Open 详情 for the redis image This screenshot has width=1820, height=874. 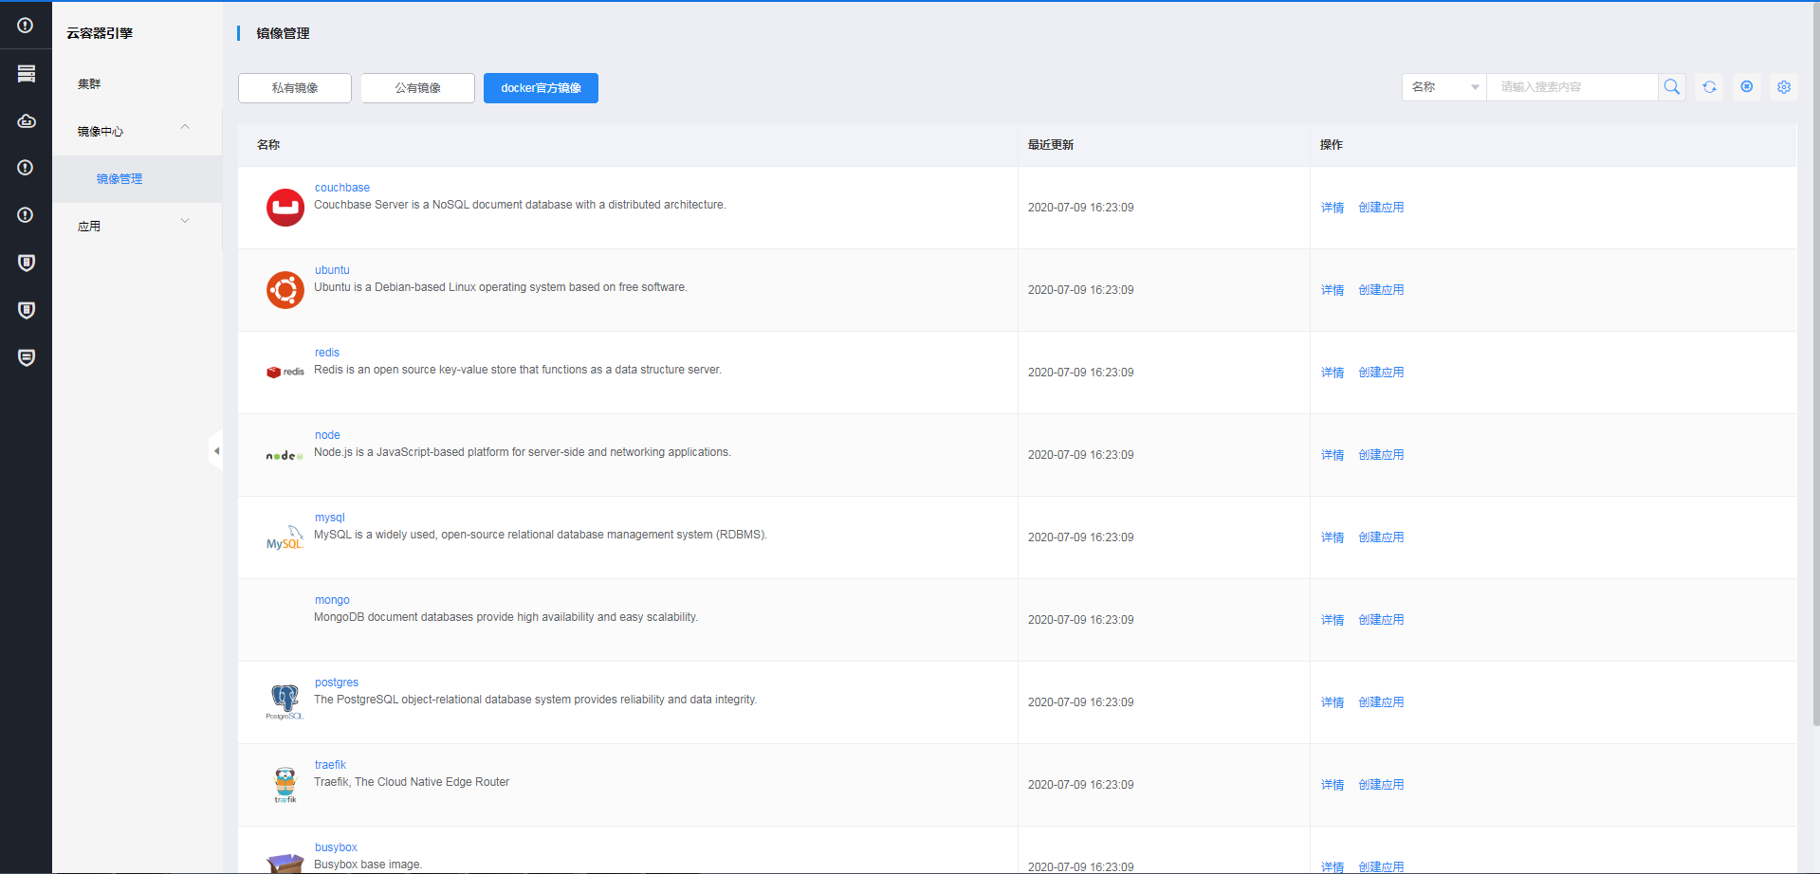click(1332, 373)
